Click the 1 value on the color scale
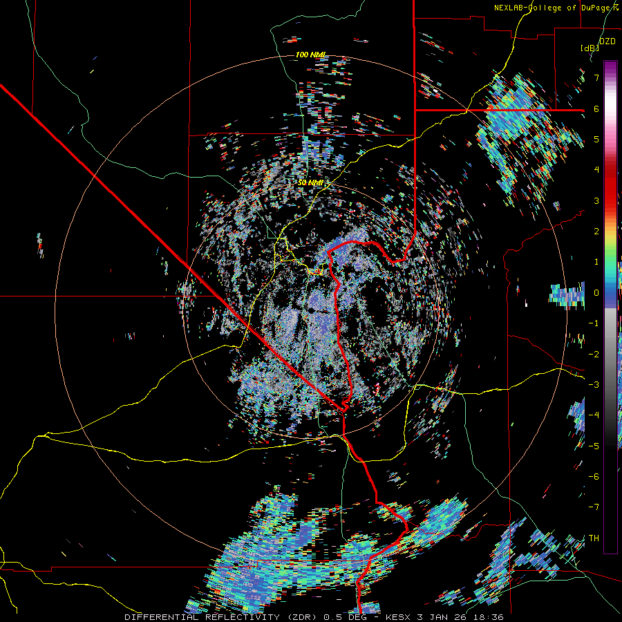The height and width of the screenshot is (622, 622). pos(596,262)
